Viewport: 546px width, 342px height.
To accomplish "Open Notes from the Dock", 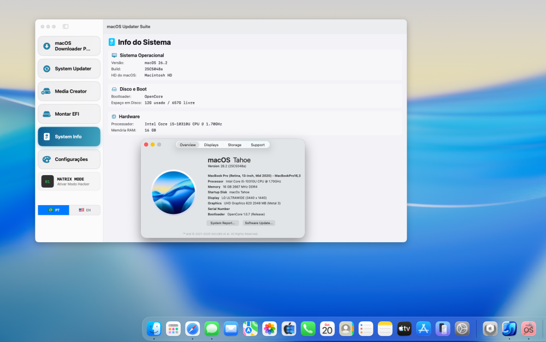I will tap(385, 329).
